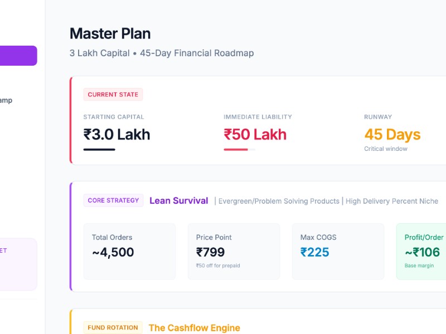446x334 pixels.
Task: Click the FUND ROTATION badge
Action: (x=113, y=327)
